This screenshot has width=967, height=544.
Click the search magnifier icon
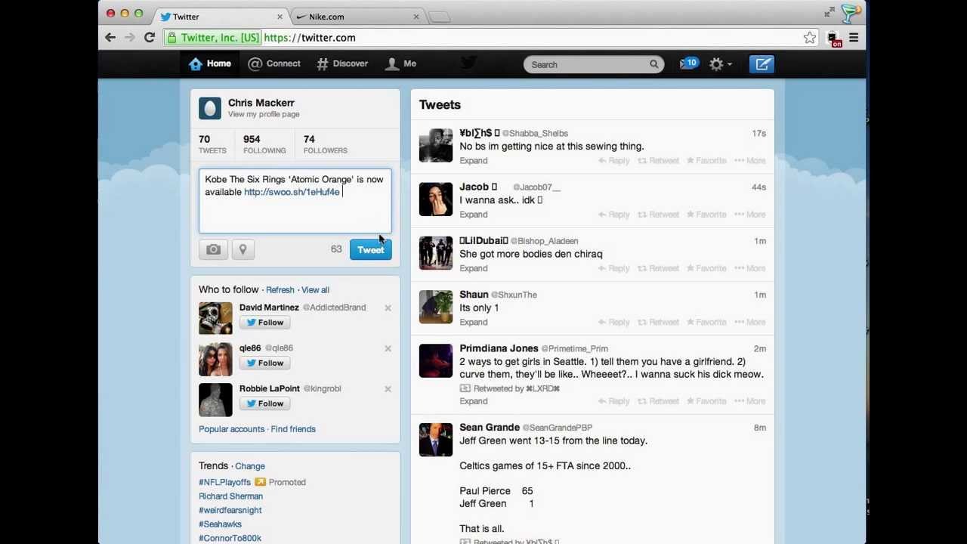tap(654, 64)
